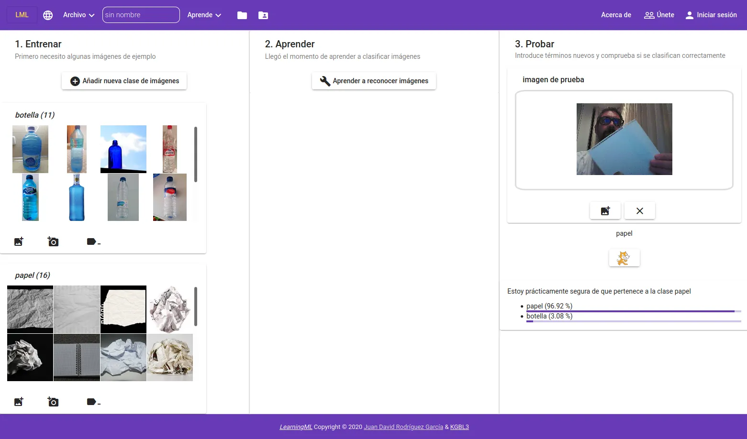Screen dimensions: 747x439
Task: Select the spiral notebook thumbnail in papel
Action: [77, 358]
